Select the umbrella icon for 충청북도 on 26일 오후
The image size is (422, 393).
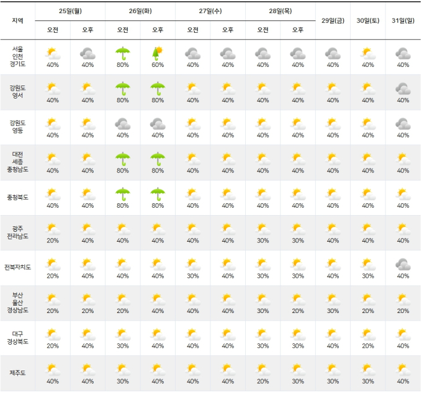point(158,194)
